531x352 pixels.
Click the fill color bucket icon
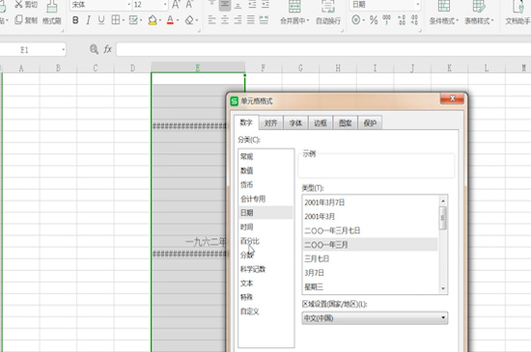click(x=153, y=20)
